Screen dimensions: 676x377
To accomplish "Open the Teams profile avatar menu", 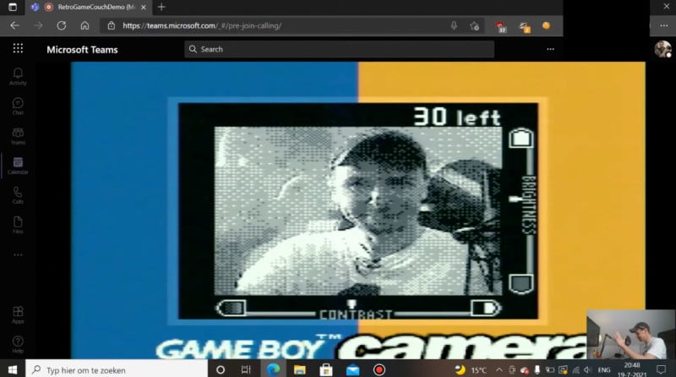I will point(662,49).
